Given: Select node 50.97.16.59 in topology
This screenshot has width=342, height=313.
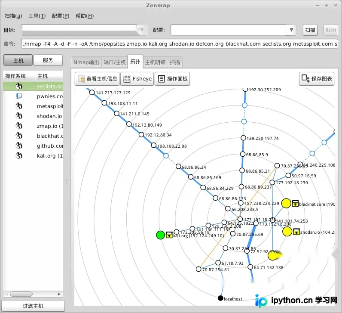Looking at the screenshot, I should 288,175.
